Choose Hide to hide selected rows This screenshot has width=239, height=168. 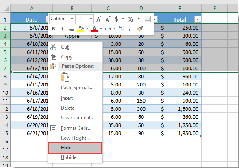tap(75, 148)
